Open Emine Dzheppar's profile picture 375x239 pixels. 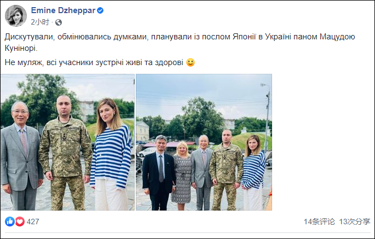pyautogui.click(x=16, y=16)
